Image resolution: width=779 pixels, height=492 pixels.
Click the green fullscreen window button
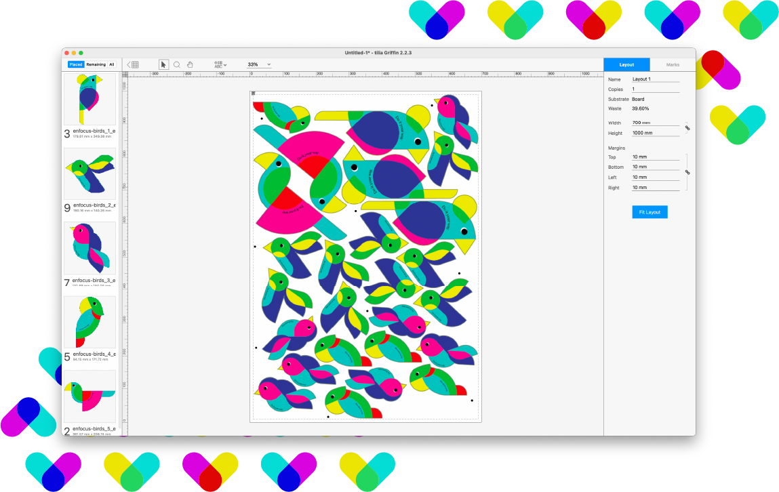pyautogui.click(x=81, y=53)
